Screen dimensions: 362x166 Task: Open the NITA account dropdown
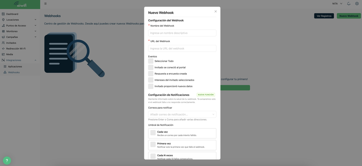(337, 4)
